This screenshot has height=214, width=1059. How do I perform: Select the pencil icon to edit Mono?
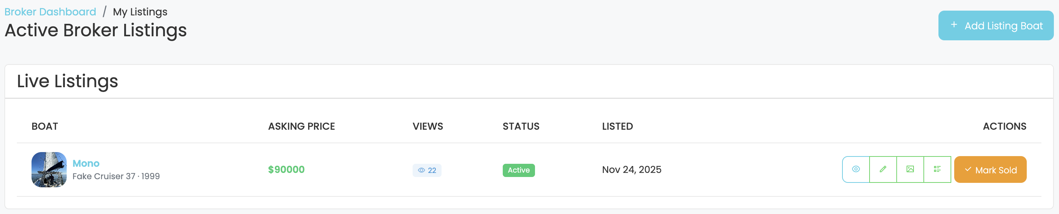point(883,169)
